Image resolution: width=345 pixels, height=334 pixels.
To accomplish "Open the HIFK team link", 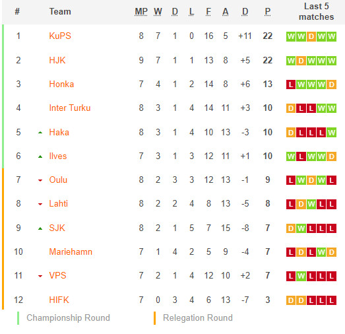I will click(59, 300).
